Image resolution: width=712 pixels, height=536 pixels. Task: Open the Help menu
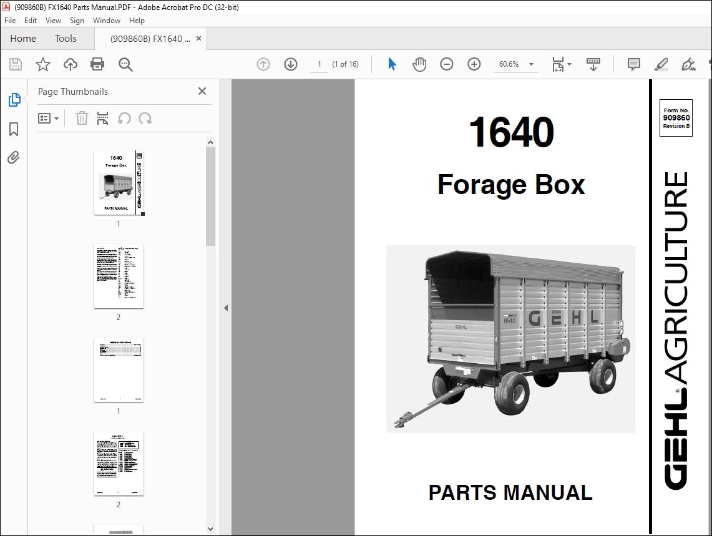click(x=137, y=21)
